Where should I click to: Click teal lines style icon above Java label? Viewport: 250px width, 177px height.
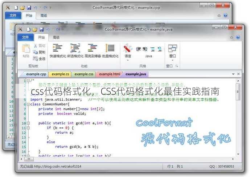[x=153, y=49]
